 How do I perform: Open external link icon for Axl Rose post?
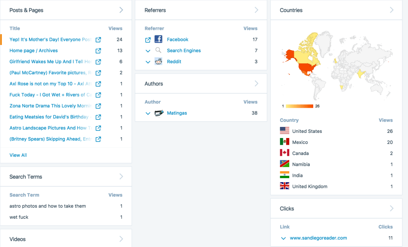click(x=98, y=84)
